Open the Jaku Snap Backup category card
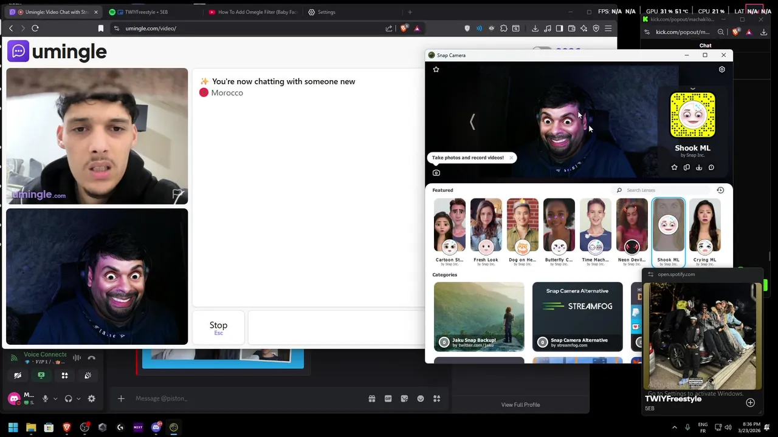This screenshot has width=778, height=437. point(479,317)
